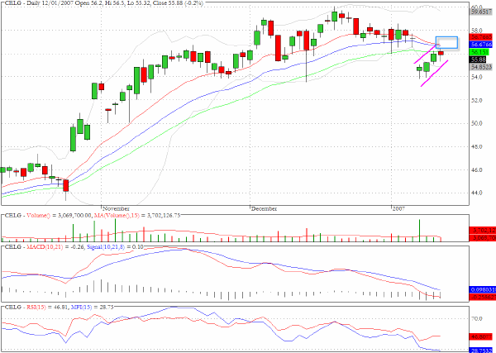Select the 58.0 price axis label
Screen dimensions: 496x353
tap(476, 31)
